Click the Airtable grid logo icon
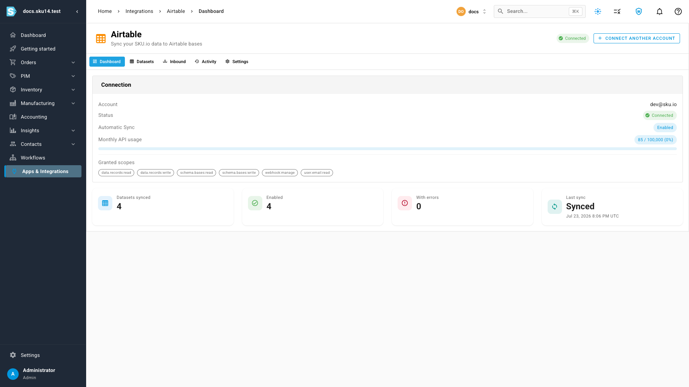Image resolution: width=689 pixels, height=387 pixels. point(101,39)
